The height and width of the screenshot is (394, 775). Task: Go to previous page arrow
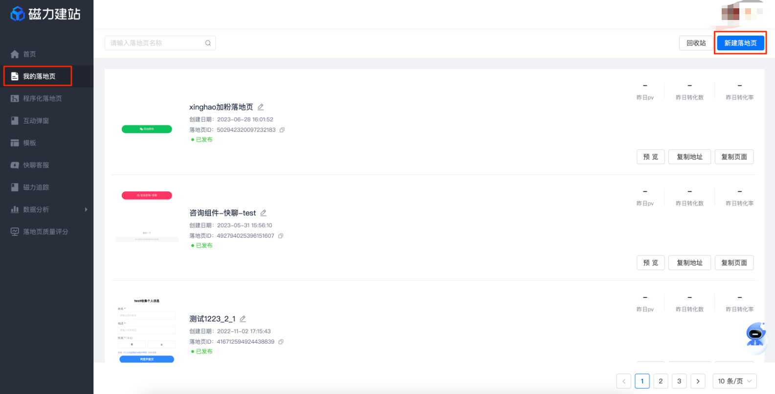[x=624, y=381]
